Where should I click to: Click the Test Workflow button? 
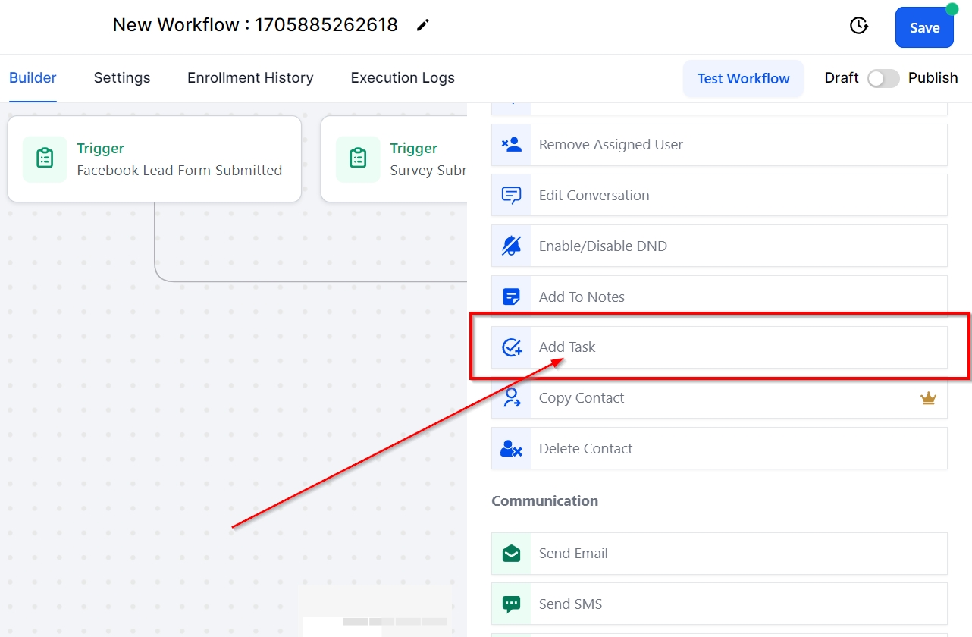tap(743, 79)
